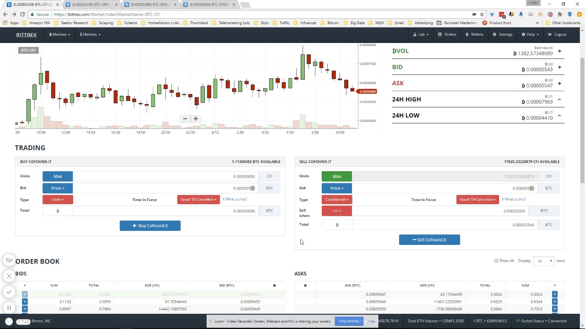This screenshot has height=329, width=585.
Task: Change the Display rows count dropdown
Action: click(544, 261)
